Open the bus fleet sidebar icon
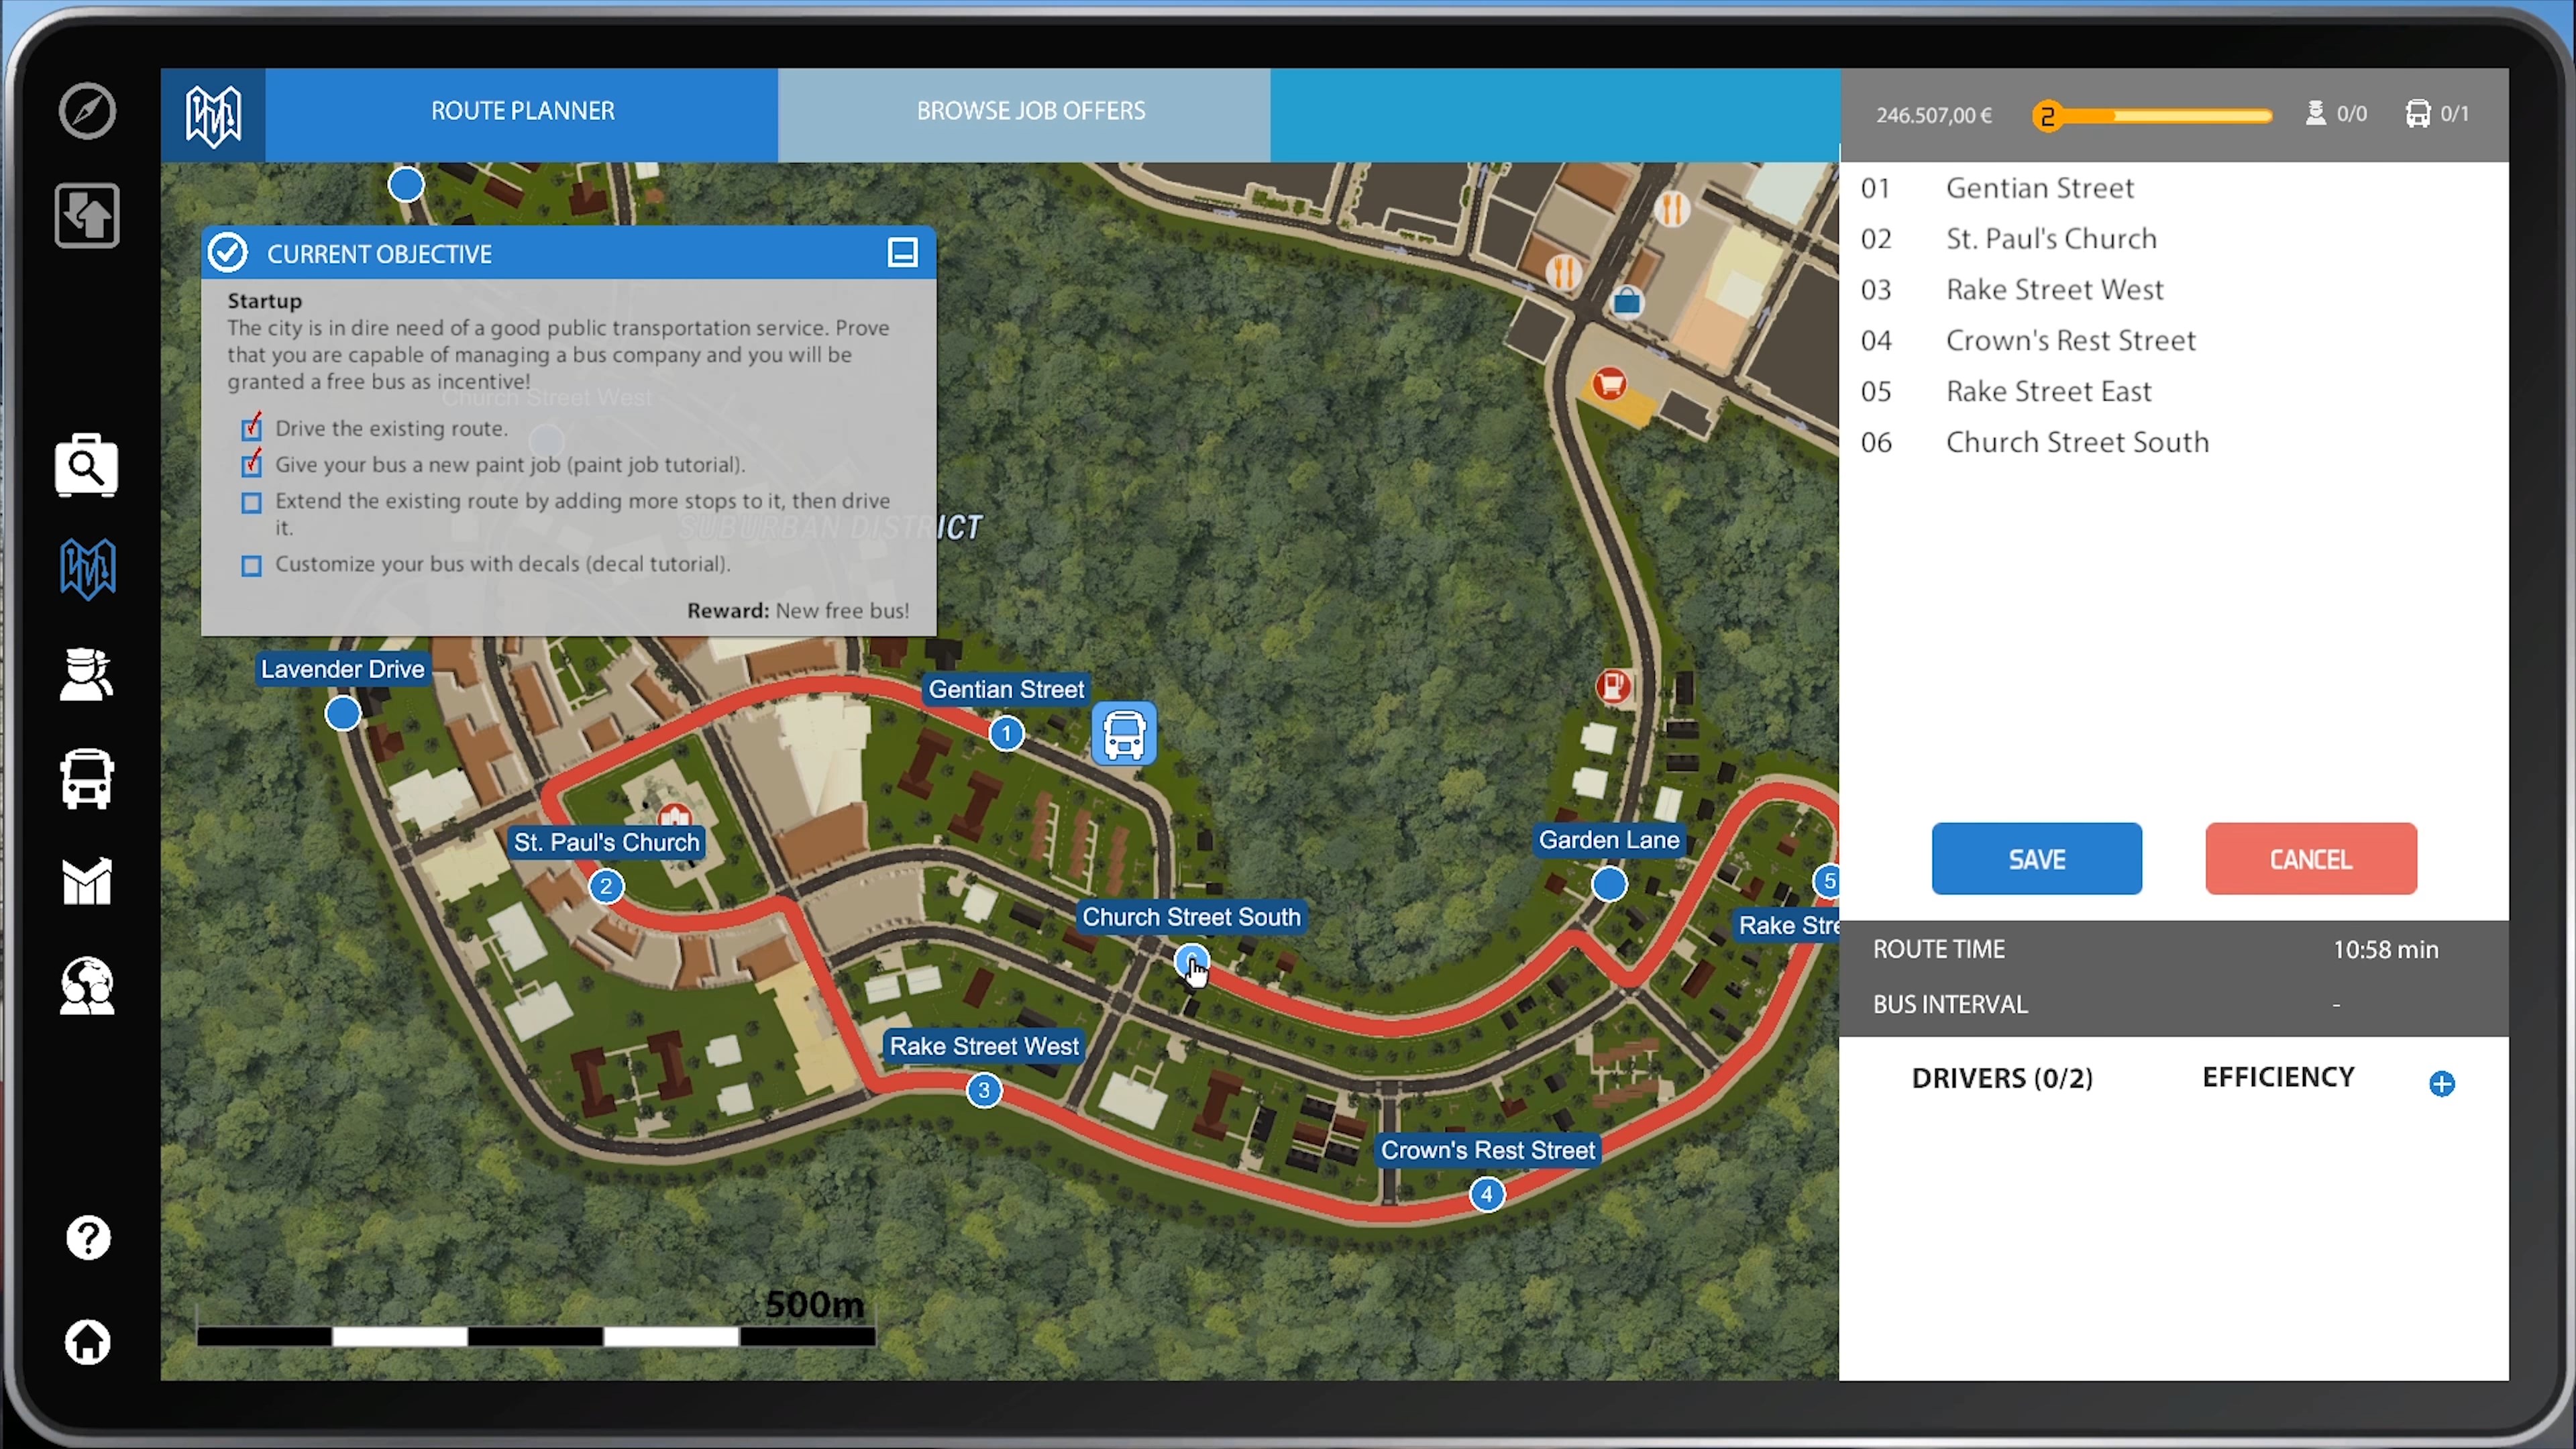This screenshot has height=1449, width=2576. [x=87, y=778]
